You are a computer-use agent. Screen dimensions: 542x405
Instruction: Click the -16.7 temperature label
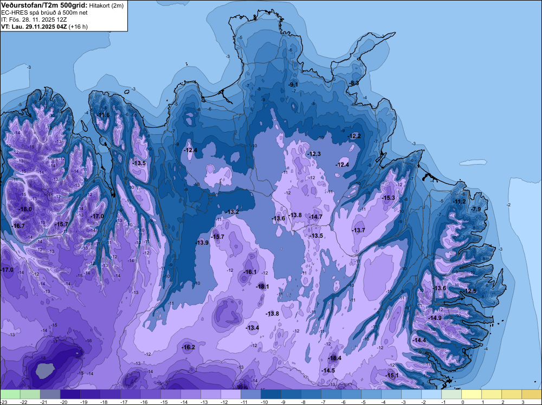point(18,226)
